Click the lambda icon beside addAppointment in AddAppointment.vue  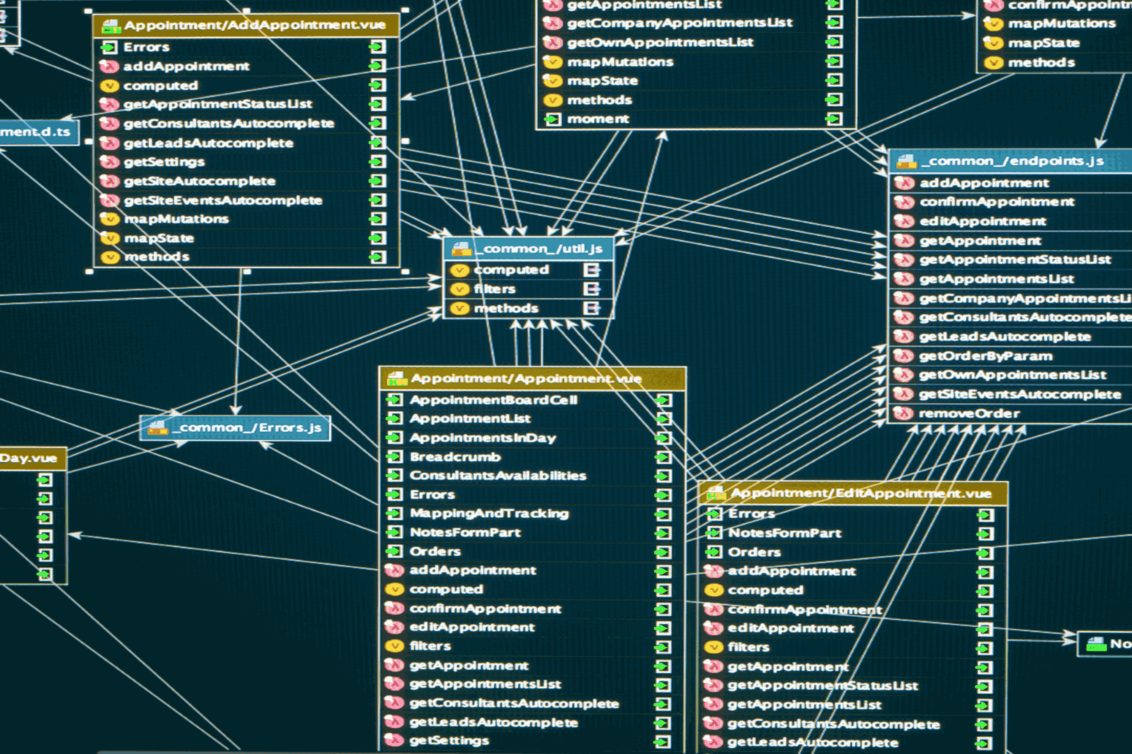click(x=109, y=66)
